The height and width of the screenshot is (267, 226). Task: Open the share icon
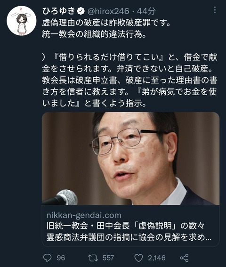(x=184, y=258)
